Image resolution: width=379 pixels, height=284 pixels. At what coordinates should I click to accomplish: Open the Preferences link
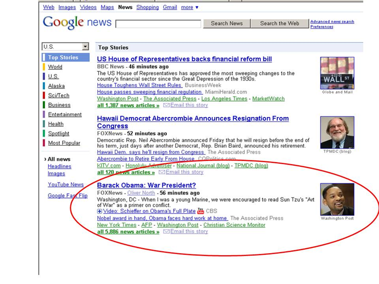click(322, 26)
